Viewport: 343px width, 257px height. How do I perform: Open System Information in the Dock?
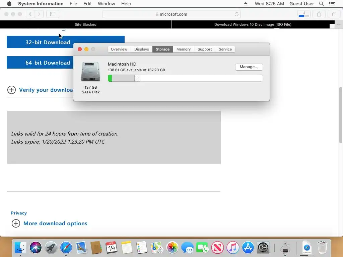point(285,248)
